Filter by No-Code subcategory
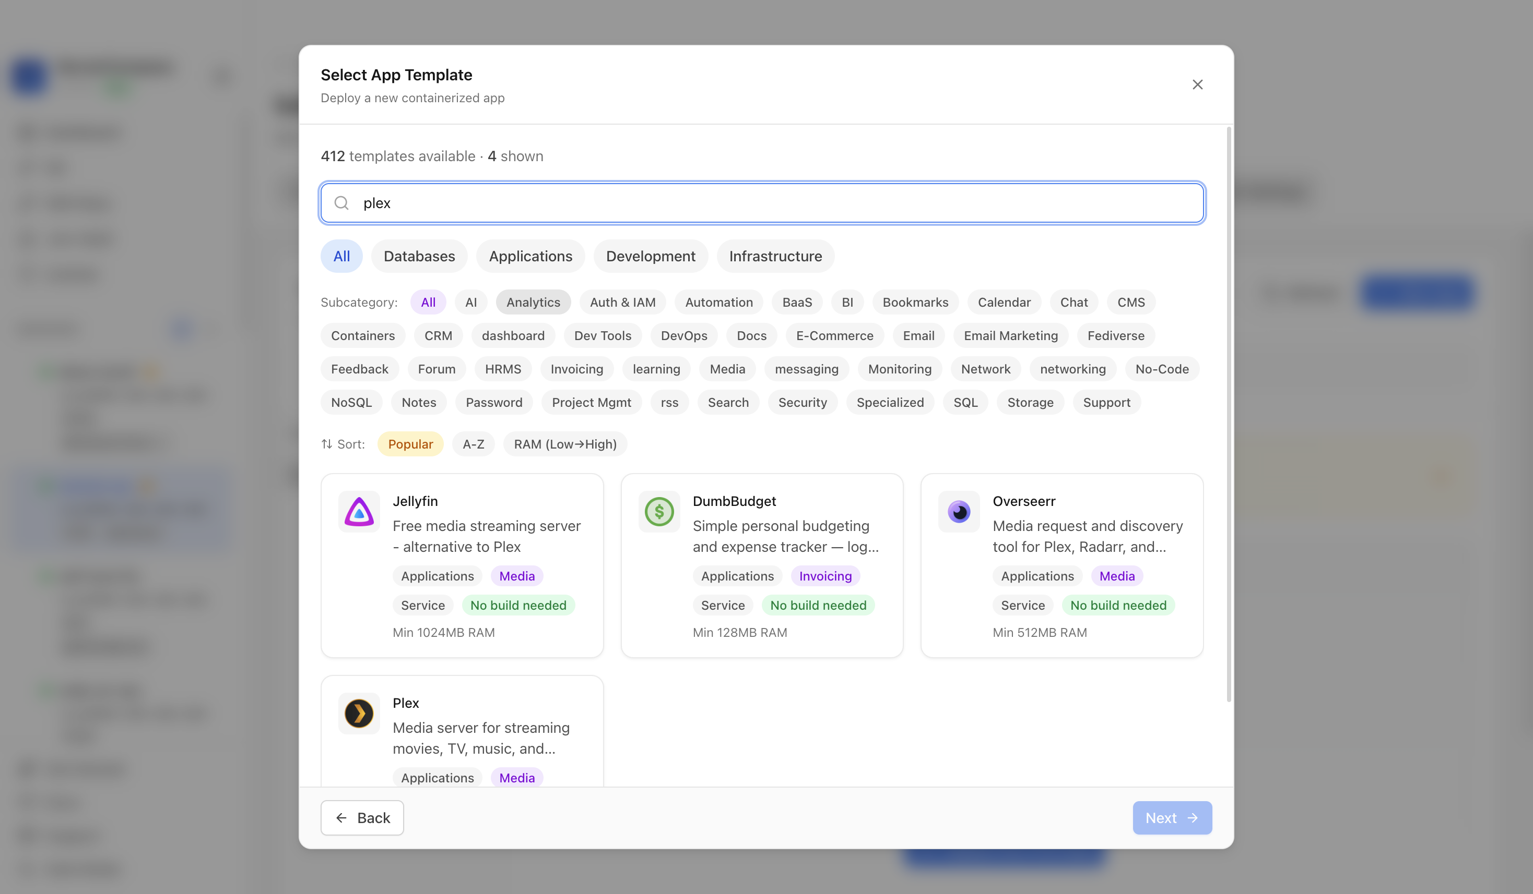This screenshot has width=1533, height=894. [1161, 369]
